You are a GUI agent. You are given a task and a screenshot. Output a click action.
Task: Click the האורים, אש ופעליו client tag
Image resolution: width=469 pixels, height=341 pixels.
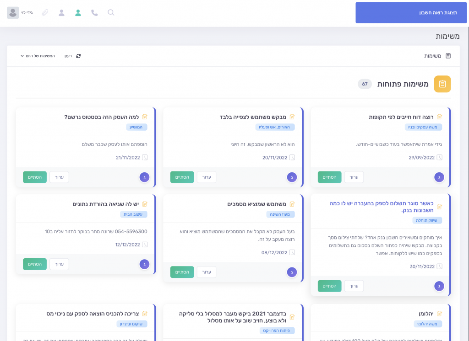[275, 127]
